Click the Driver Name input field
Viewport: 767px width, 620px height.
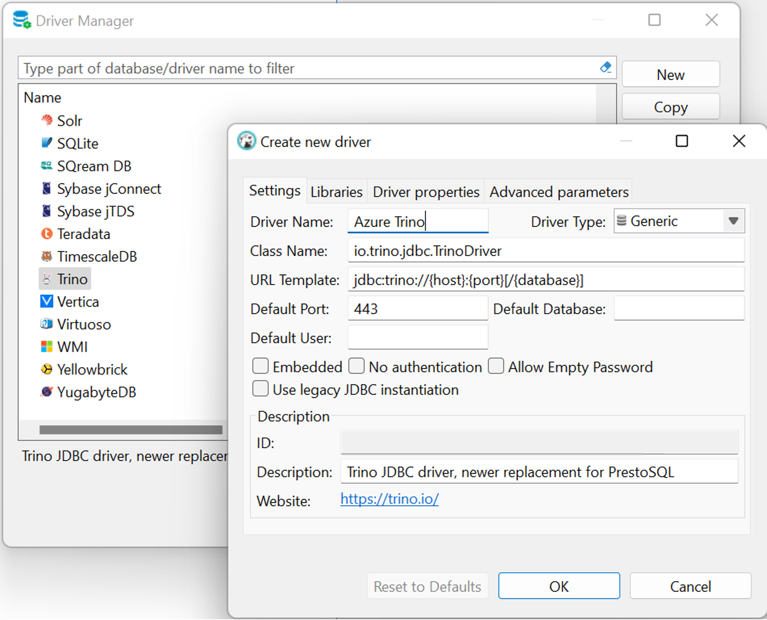[x=418, y=222]
